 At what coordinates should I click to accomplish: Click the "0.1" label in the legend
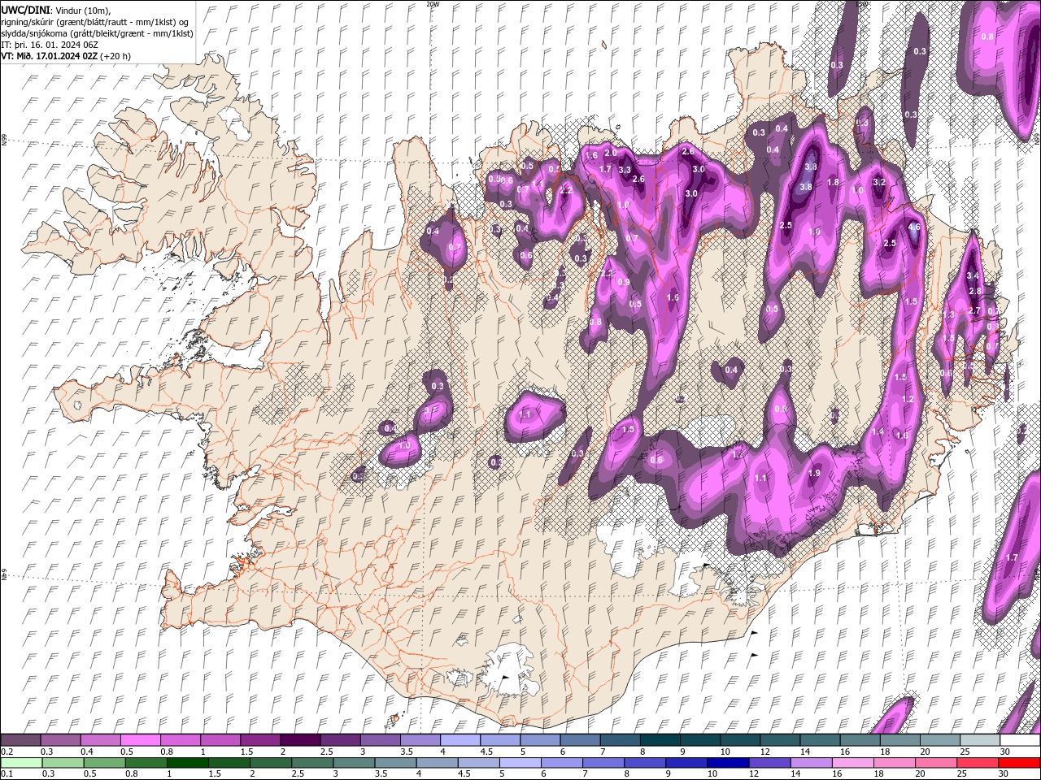7,773
